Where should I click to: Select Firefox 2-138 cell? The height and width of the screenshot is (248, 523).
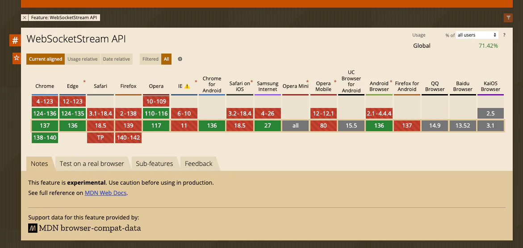[129, 113]
